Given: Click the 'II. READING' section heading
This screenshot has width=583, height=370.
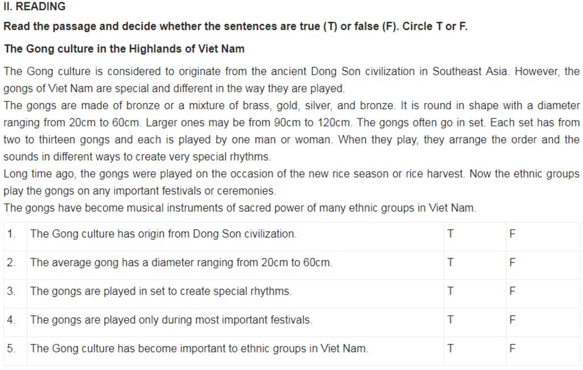Looking at the screenshot, I should pos(34,6).
